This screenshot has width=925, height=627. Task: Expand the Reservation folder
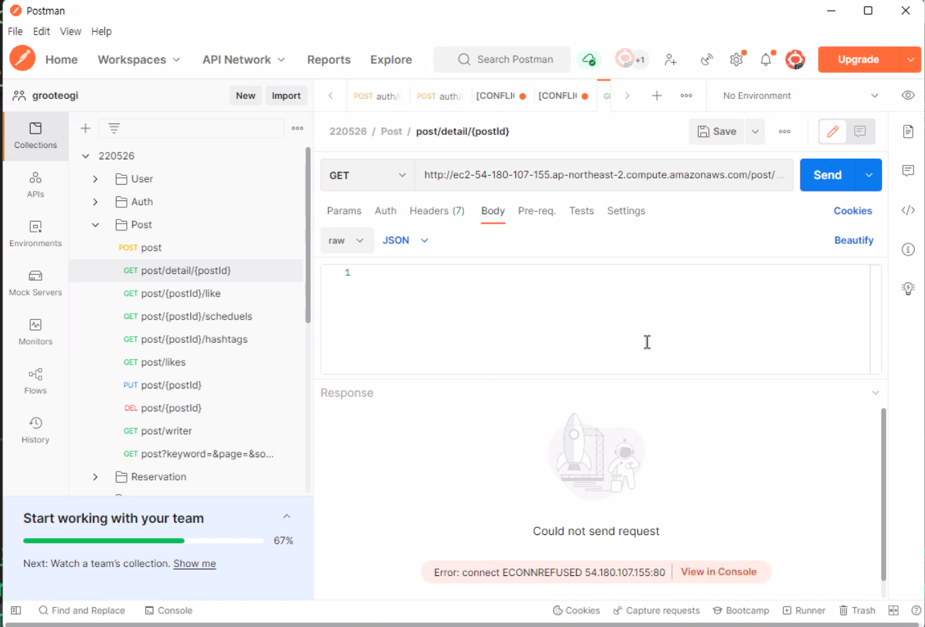point(95,477)
